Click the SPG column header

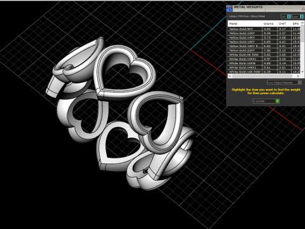296,24
